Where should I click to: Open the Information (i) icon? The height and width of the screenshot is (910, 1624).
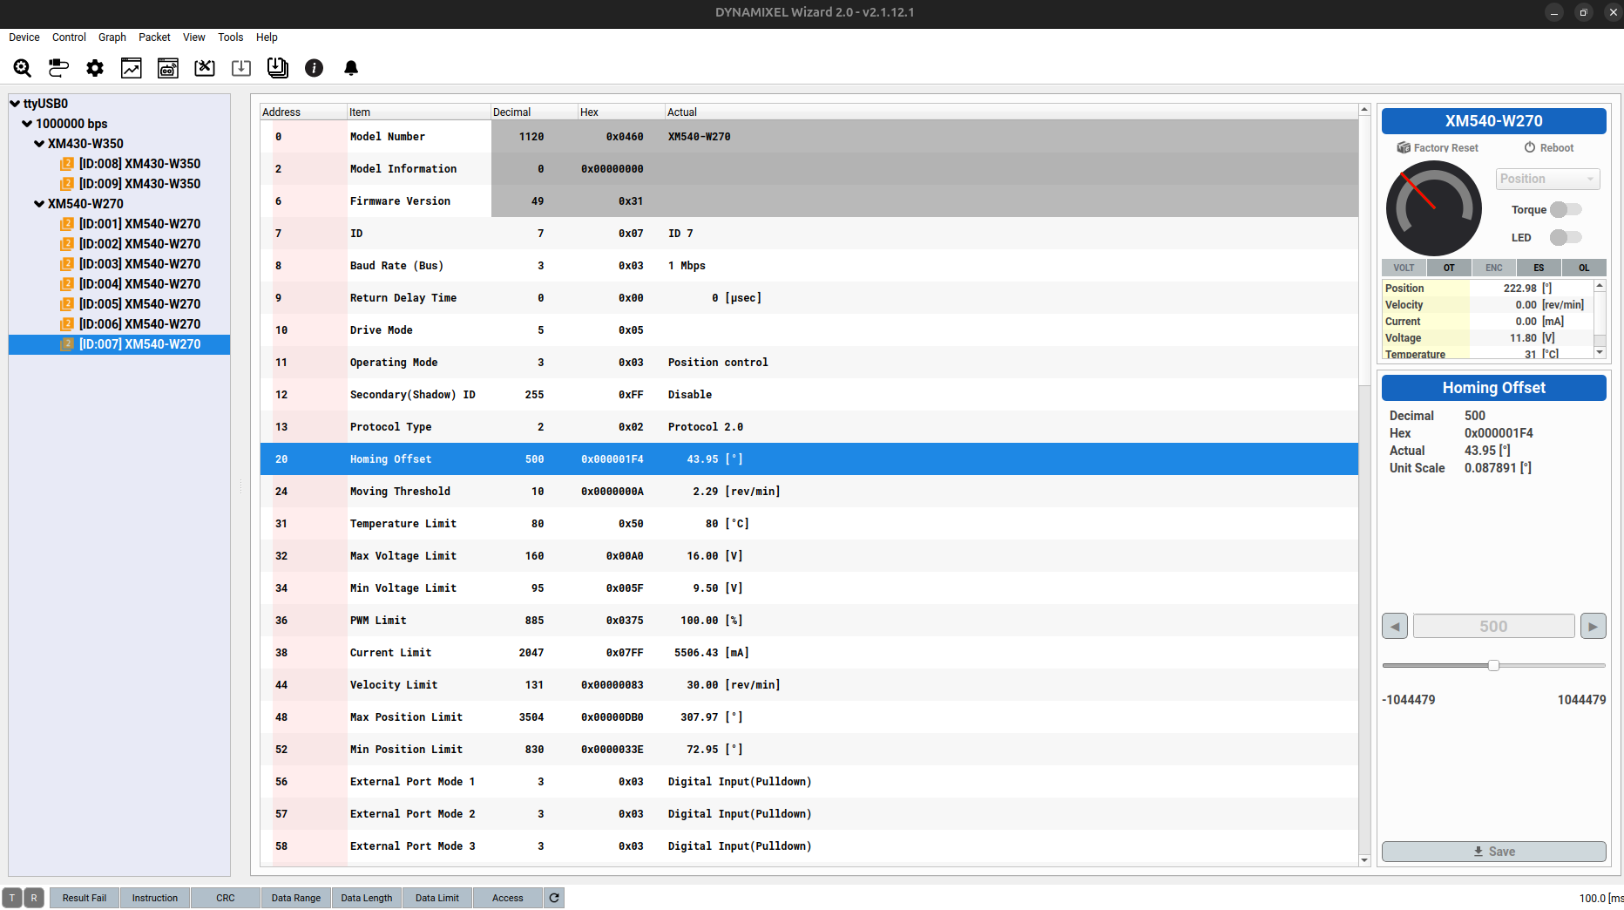(315, 68)
